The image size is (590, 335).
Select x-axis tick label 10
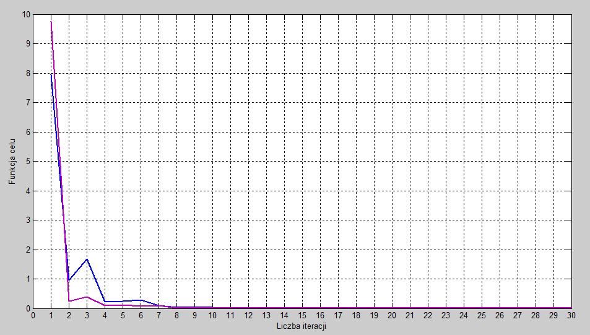[212, 316]
